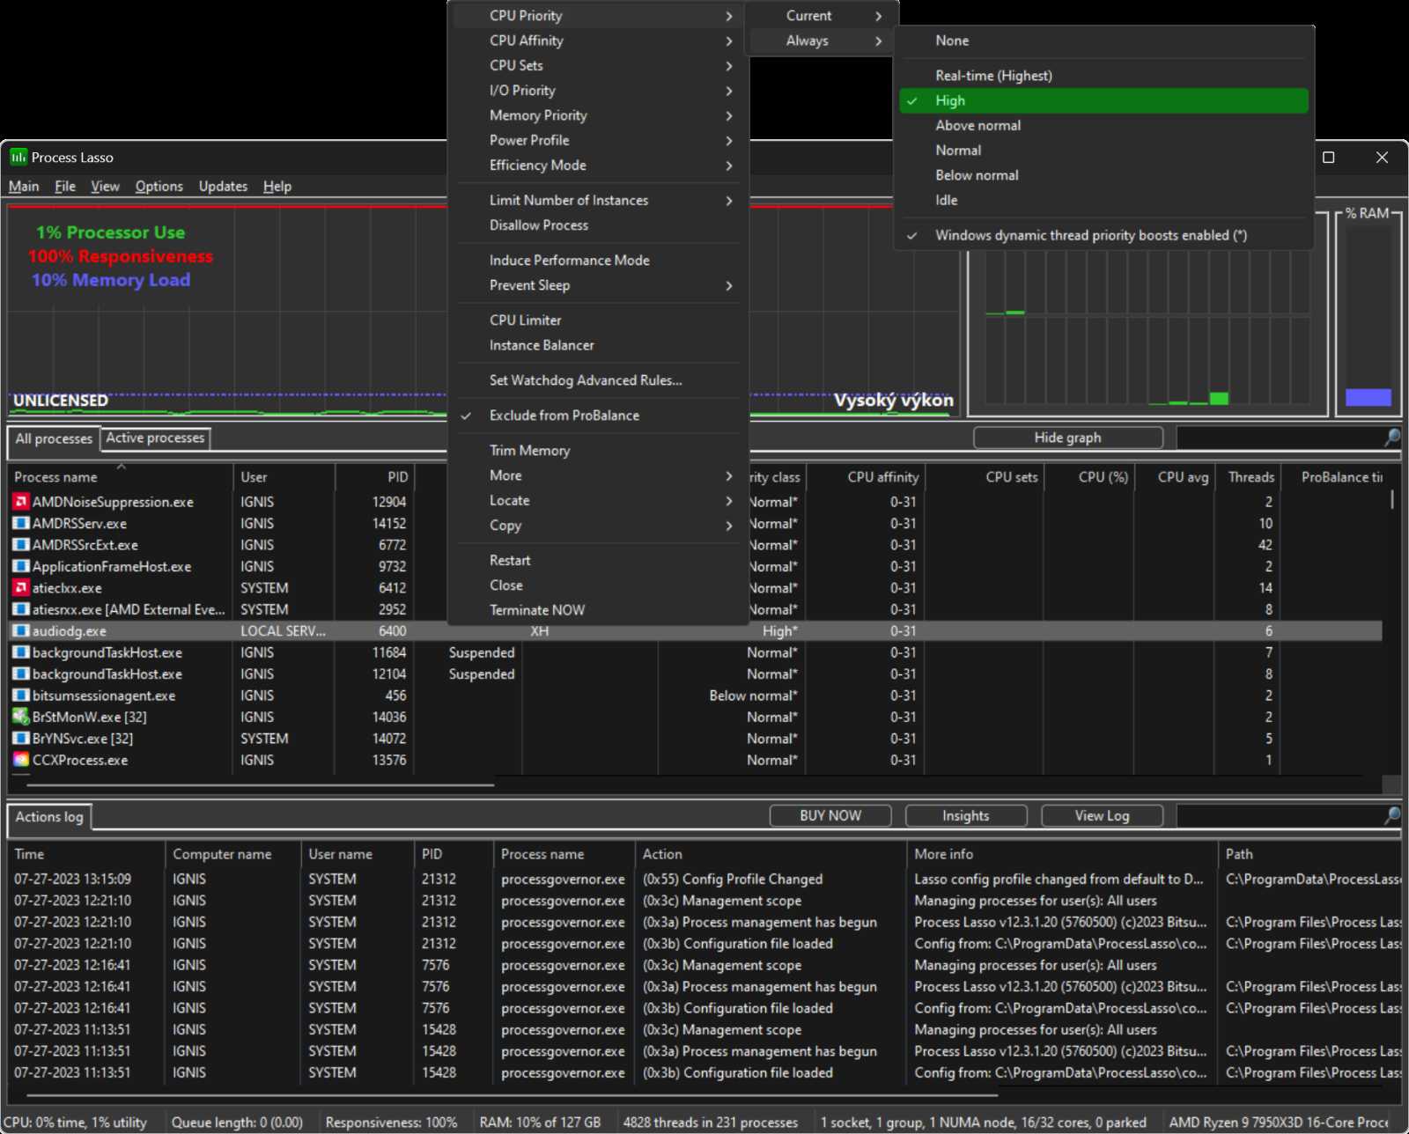Click the actions log search field
Image resolution: width=1409 pixels, height=1134 pixels.
(x=1279, y=815)
